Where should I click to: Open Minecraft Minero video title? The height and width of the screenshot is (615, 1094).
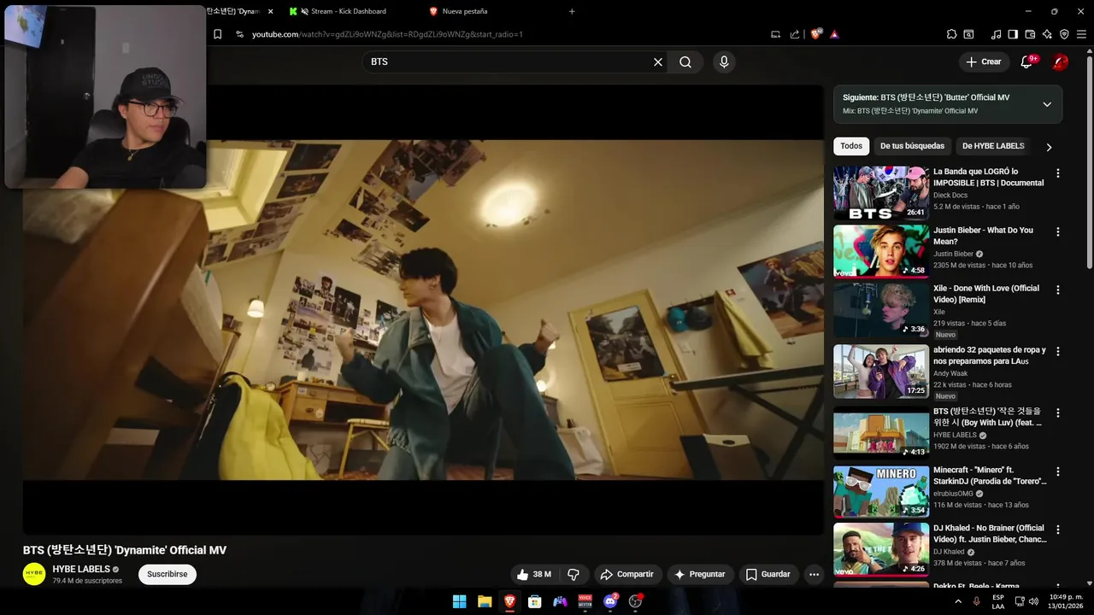point(990,476)
